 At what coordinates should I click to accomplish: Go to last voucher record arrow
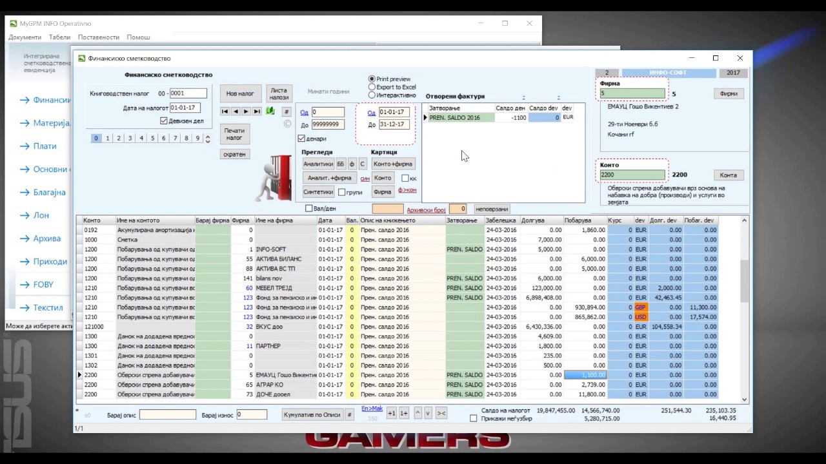point(257,111)
